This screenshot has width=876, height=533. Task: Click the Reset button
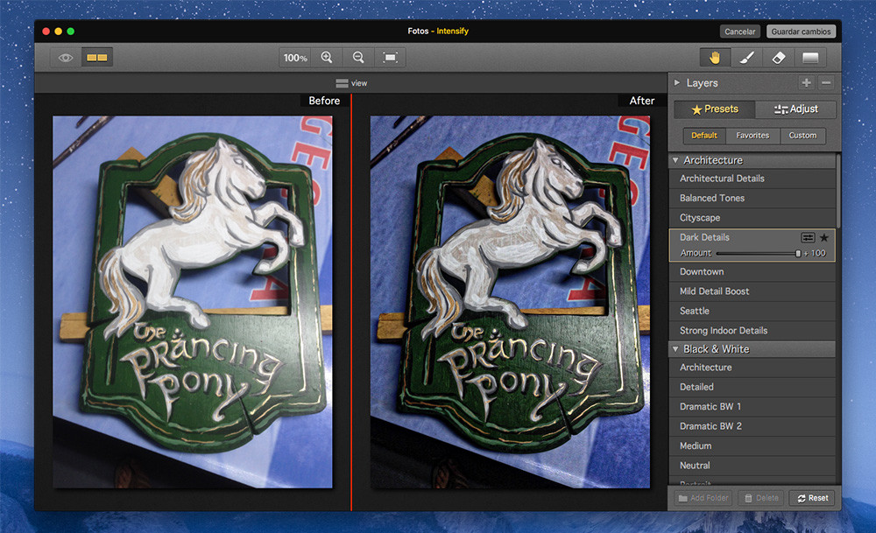(812, 498)
